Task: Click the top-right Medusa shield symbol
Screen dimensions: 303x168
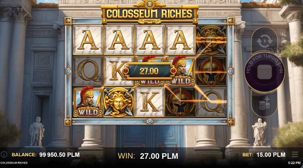Action: pyautogui.click(x=211, y=40)
